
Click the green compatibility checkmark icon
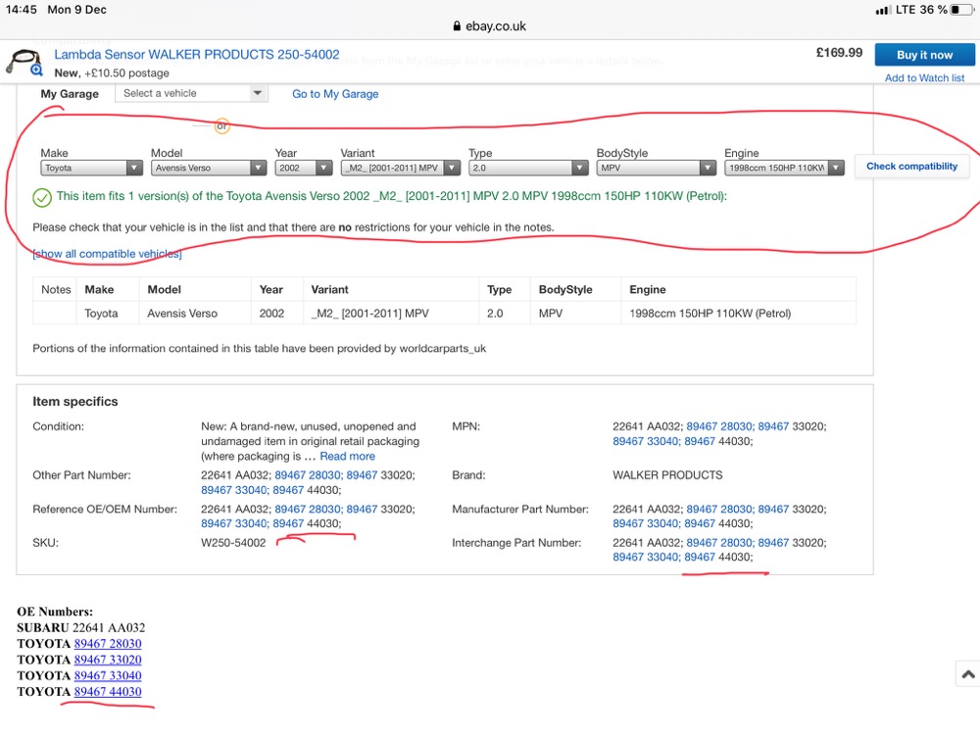click(42, 198)
